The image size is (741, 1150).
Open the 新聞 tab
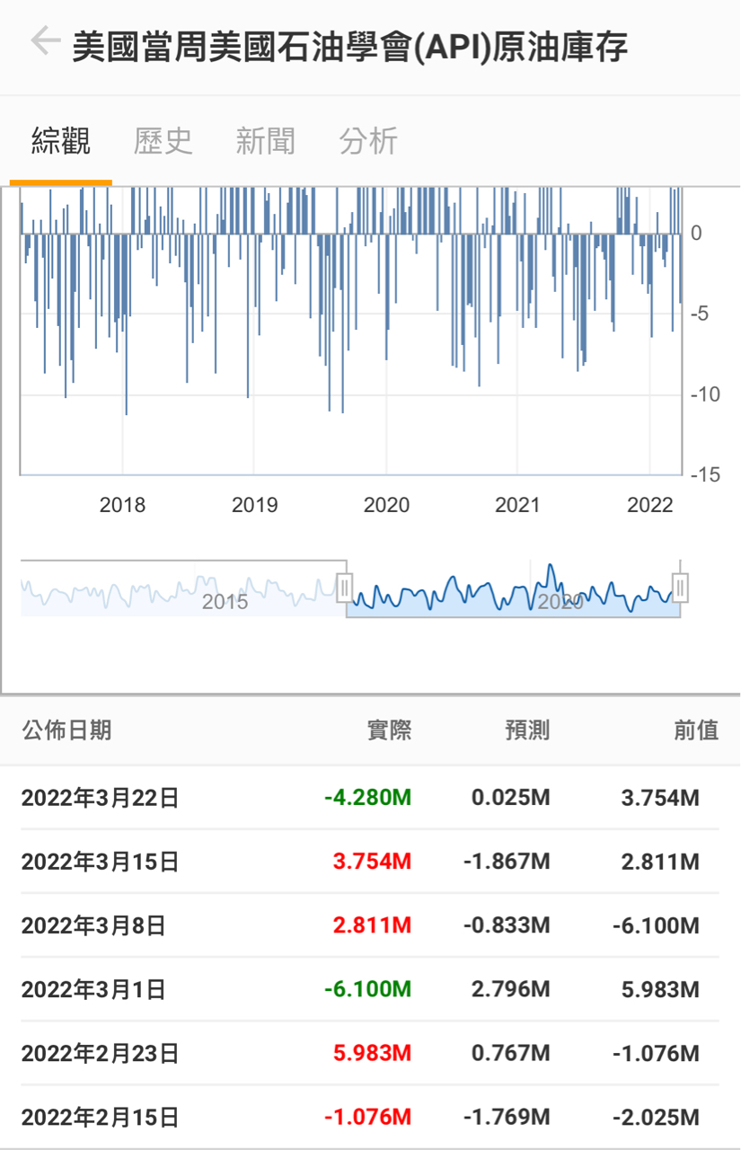click(x=265, y=141)
